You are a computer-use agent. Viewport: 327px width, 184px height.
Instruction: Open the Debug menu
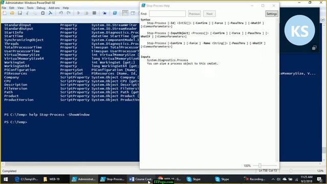point(41,8)
